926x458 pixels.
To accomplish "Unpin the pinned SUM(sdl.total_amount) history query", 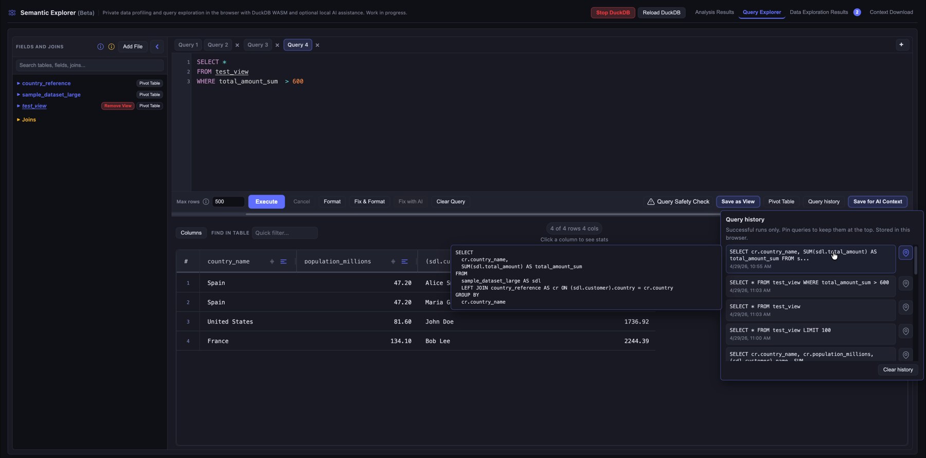I will click(x=905, y=253).
